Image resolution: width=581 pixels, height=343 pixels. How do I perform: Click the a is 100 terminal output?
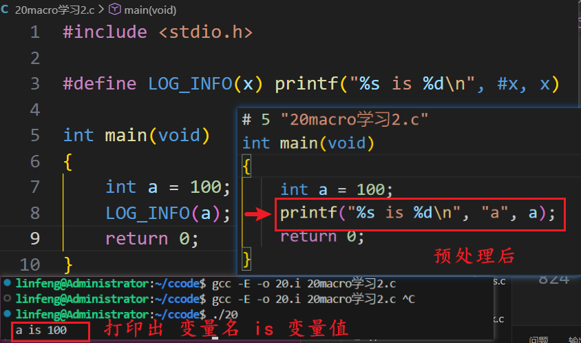pyautogui.click(x=41, y=330)
